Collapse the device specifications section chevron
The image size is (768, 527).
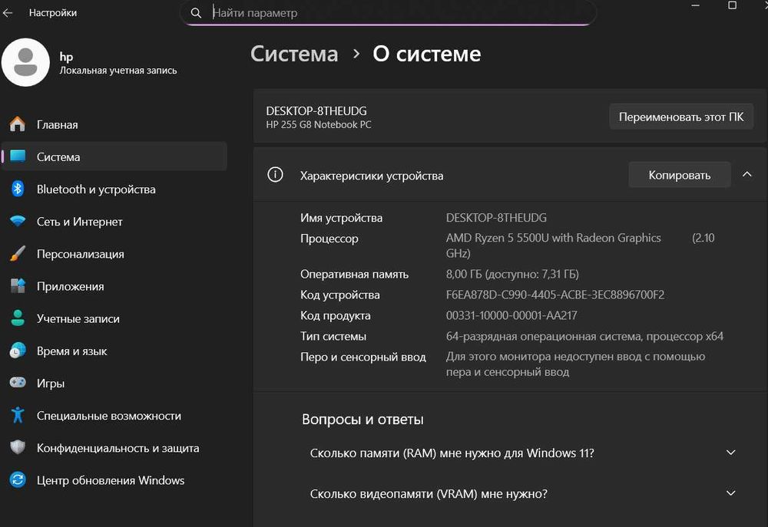click(x=746, y=175)
